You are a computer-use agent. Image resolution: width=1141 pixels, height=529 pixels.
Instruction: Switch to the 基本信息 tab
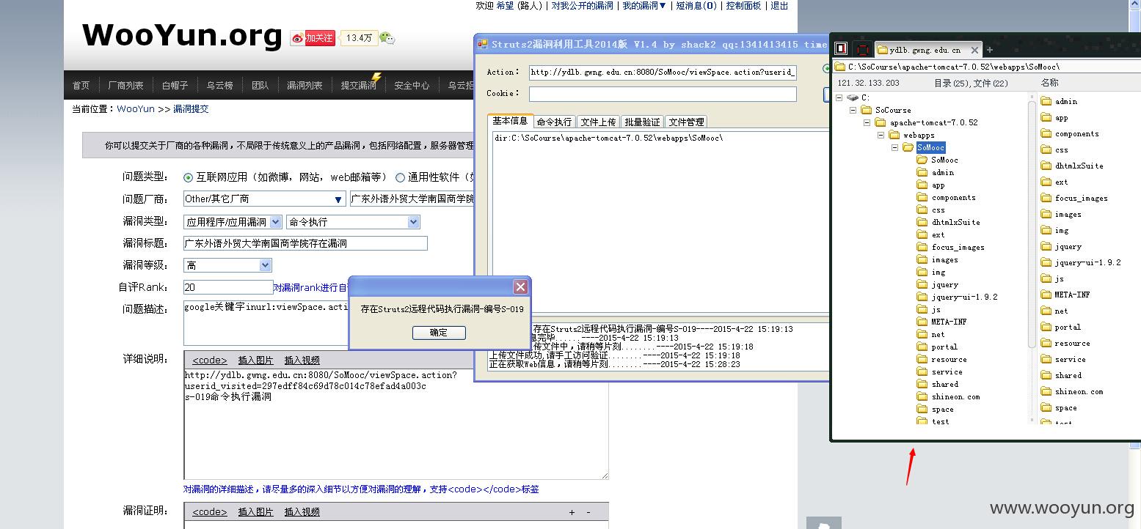tap(510, 121)
